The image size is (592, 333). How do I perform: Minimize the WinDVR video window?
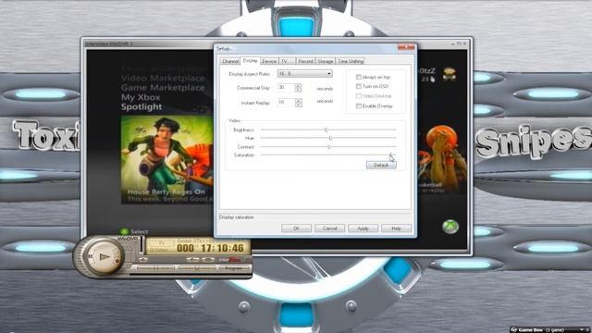452,43
